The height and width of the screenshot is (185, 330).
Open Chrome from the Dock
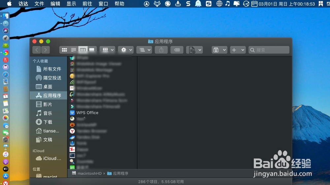tap(6, 52)
